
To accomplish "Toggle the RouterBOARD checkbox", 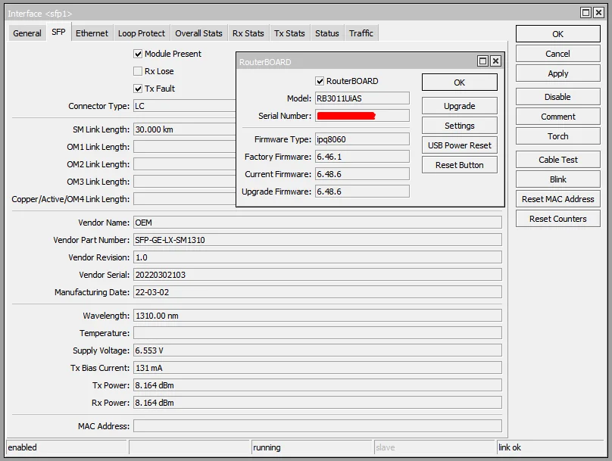I will (320, 81).
